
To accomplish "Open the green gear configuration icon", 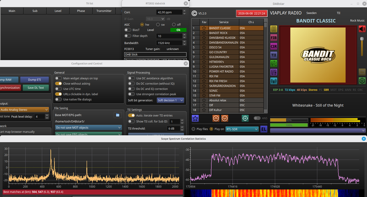I will click(362, 81).
